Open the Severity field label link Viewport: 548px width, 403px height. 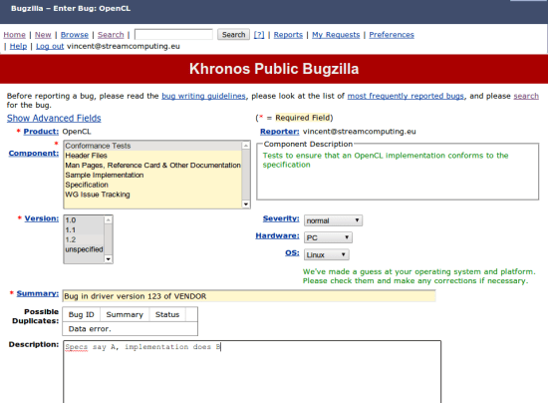pyautogui.click(x=281, y=218)
